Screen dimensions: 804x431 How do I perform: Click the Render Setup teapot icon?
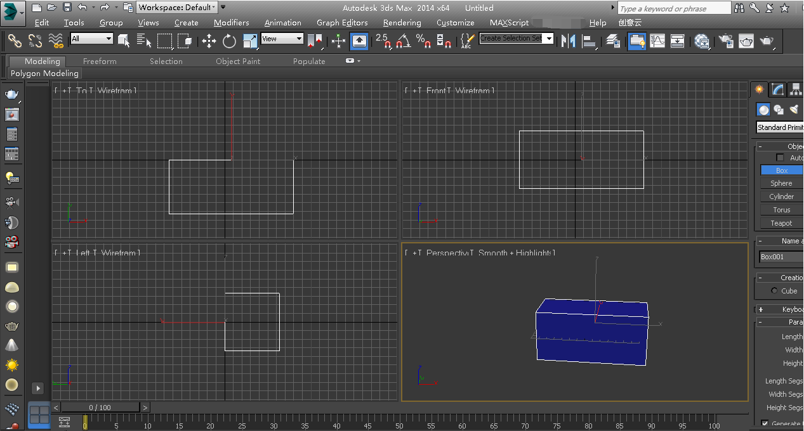(725, 41)
